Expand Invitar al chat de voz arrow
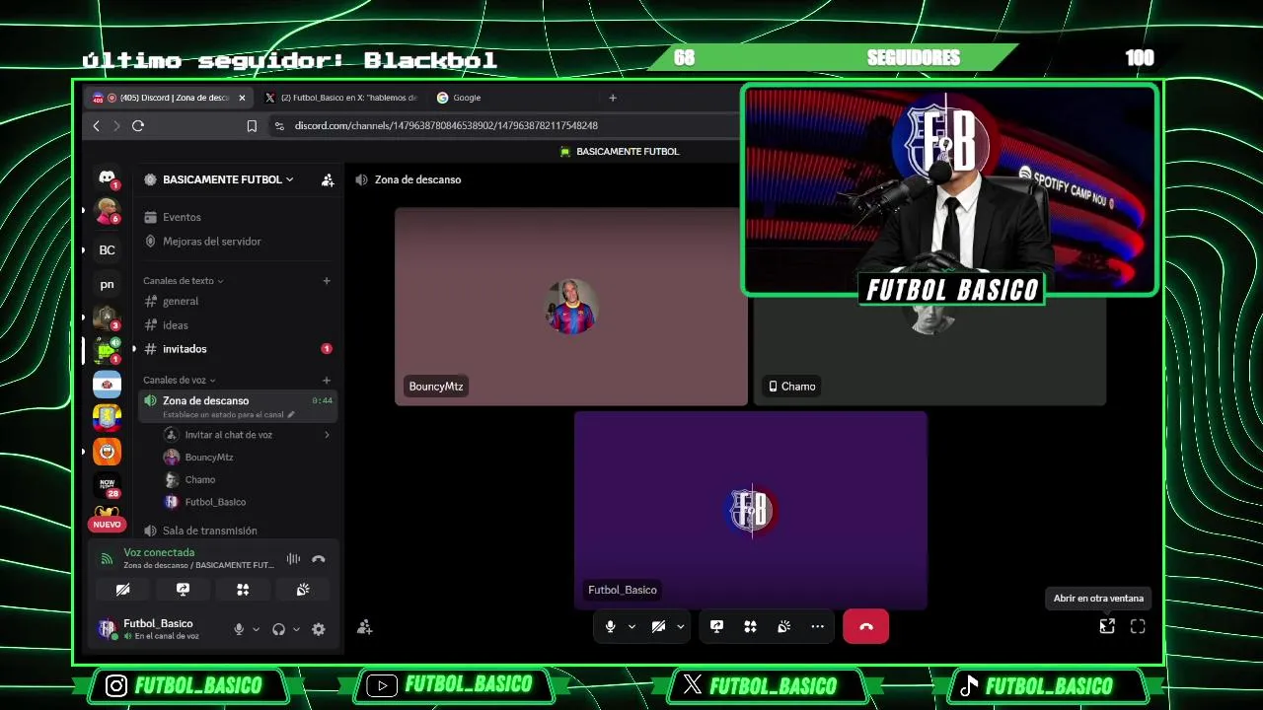This screenshot has height=710, width=1263. (x=327, y=435)
